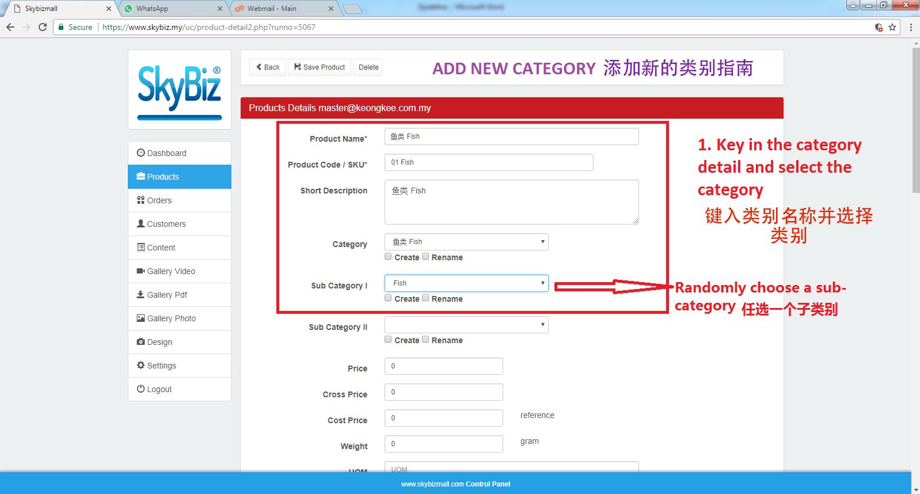Viewport: 920px width, 494px height.
Task: Click the Cross Price input field
Action: [x=443, y=392]
